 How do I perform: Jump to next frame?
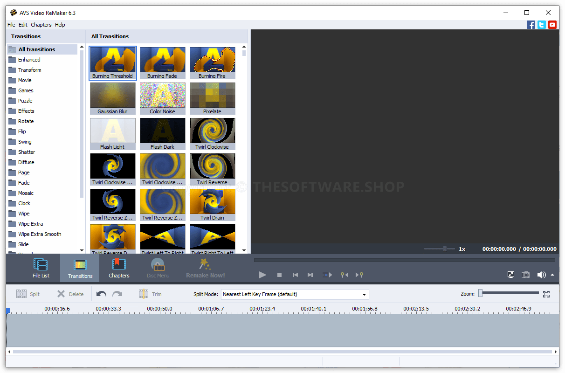310,275
